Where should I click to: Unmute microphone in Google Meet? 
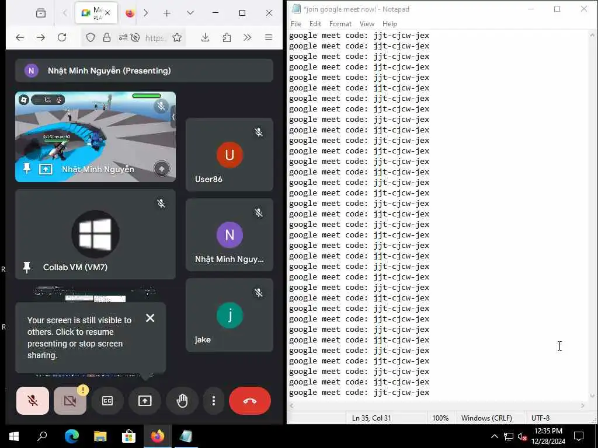(x=33, y=400)
